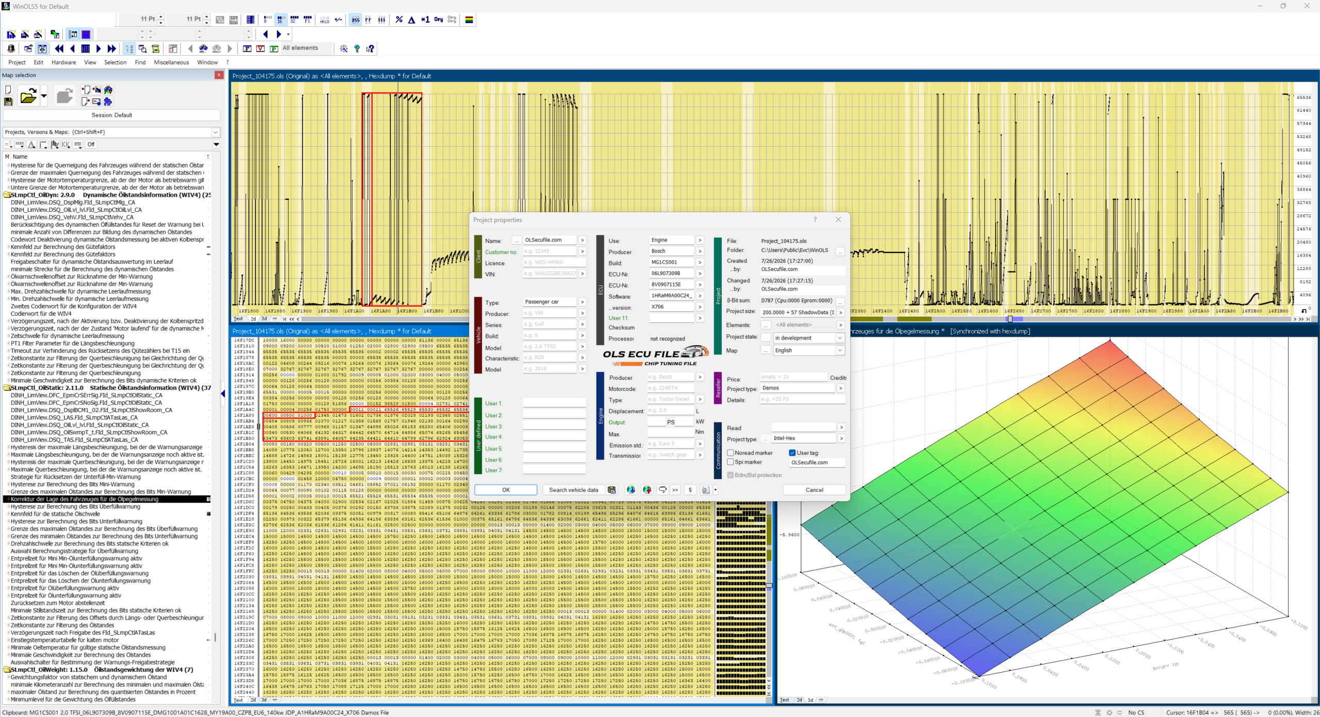Tick the Spi marker checkbox

point(730,462)
